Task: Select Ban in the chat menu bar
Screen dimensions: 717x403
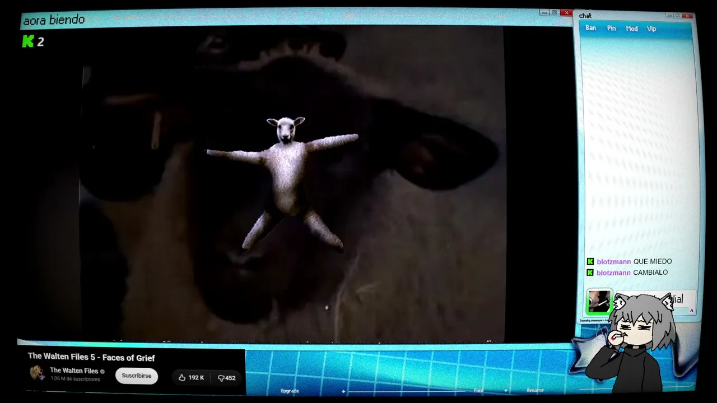Action: [591, 28]
